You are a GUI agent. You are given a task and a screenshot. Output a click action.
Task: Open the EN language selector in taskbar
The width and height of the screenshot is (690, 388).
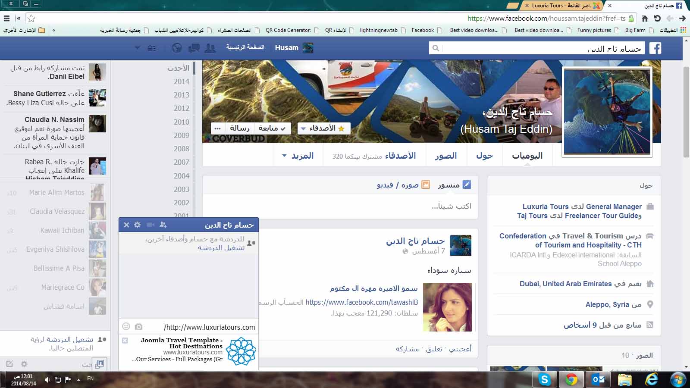pos(90,379)
